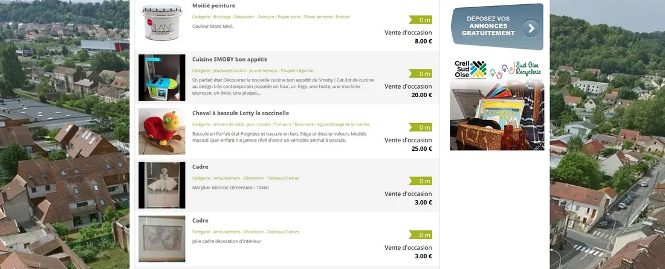Click the Creil Sud Oise logo
Viewport: 665px width, 269px height.
470,71
